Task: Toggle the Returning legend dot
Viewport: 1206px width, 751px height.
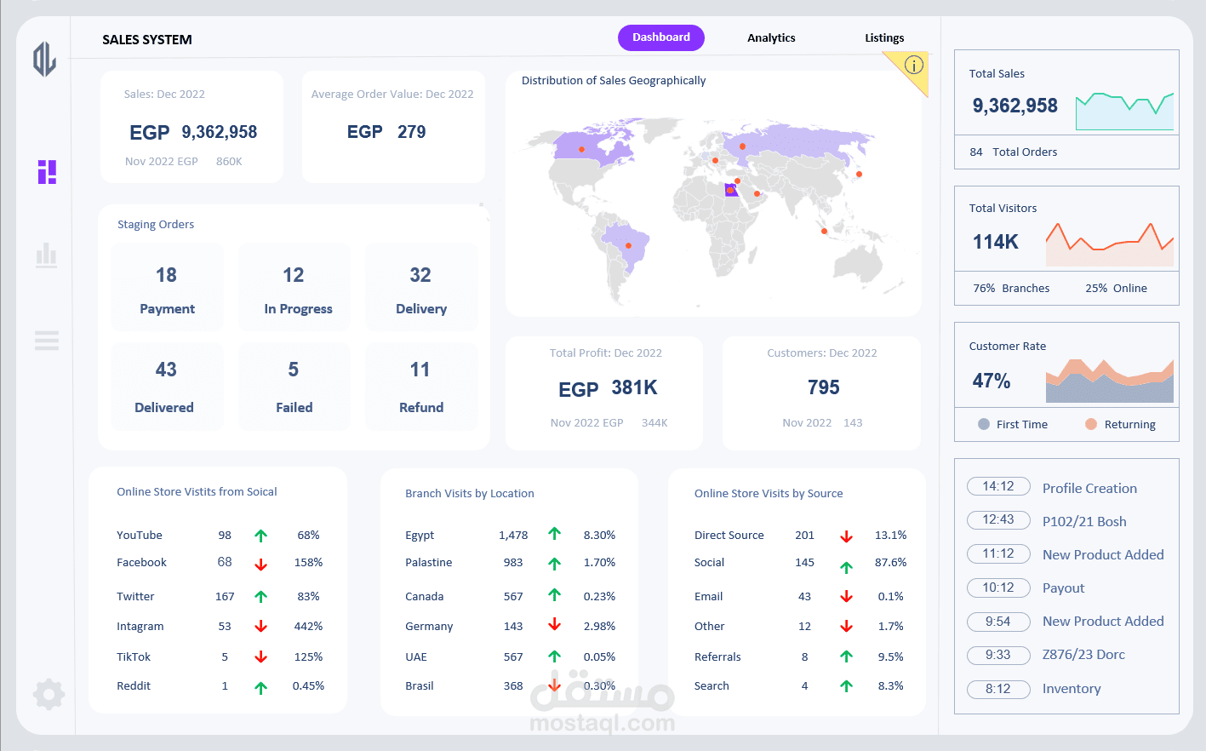Action: point(1093,424)
